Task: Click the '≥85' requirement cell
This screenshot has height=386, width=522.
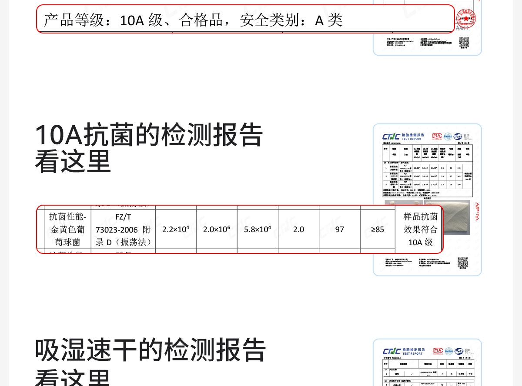Action: coord(378,229)
